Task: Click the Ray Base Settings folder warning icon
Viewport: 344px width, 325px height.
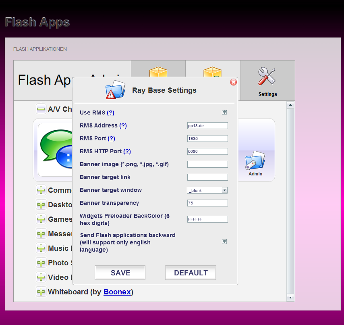Action: click(x=115, y=90)
